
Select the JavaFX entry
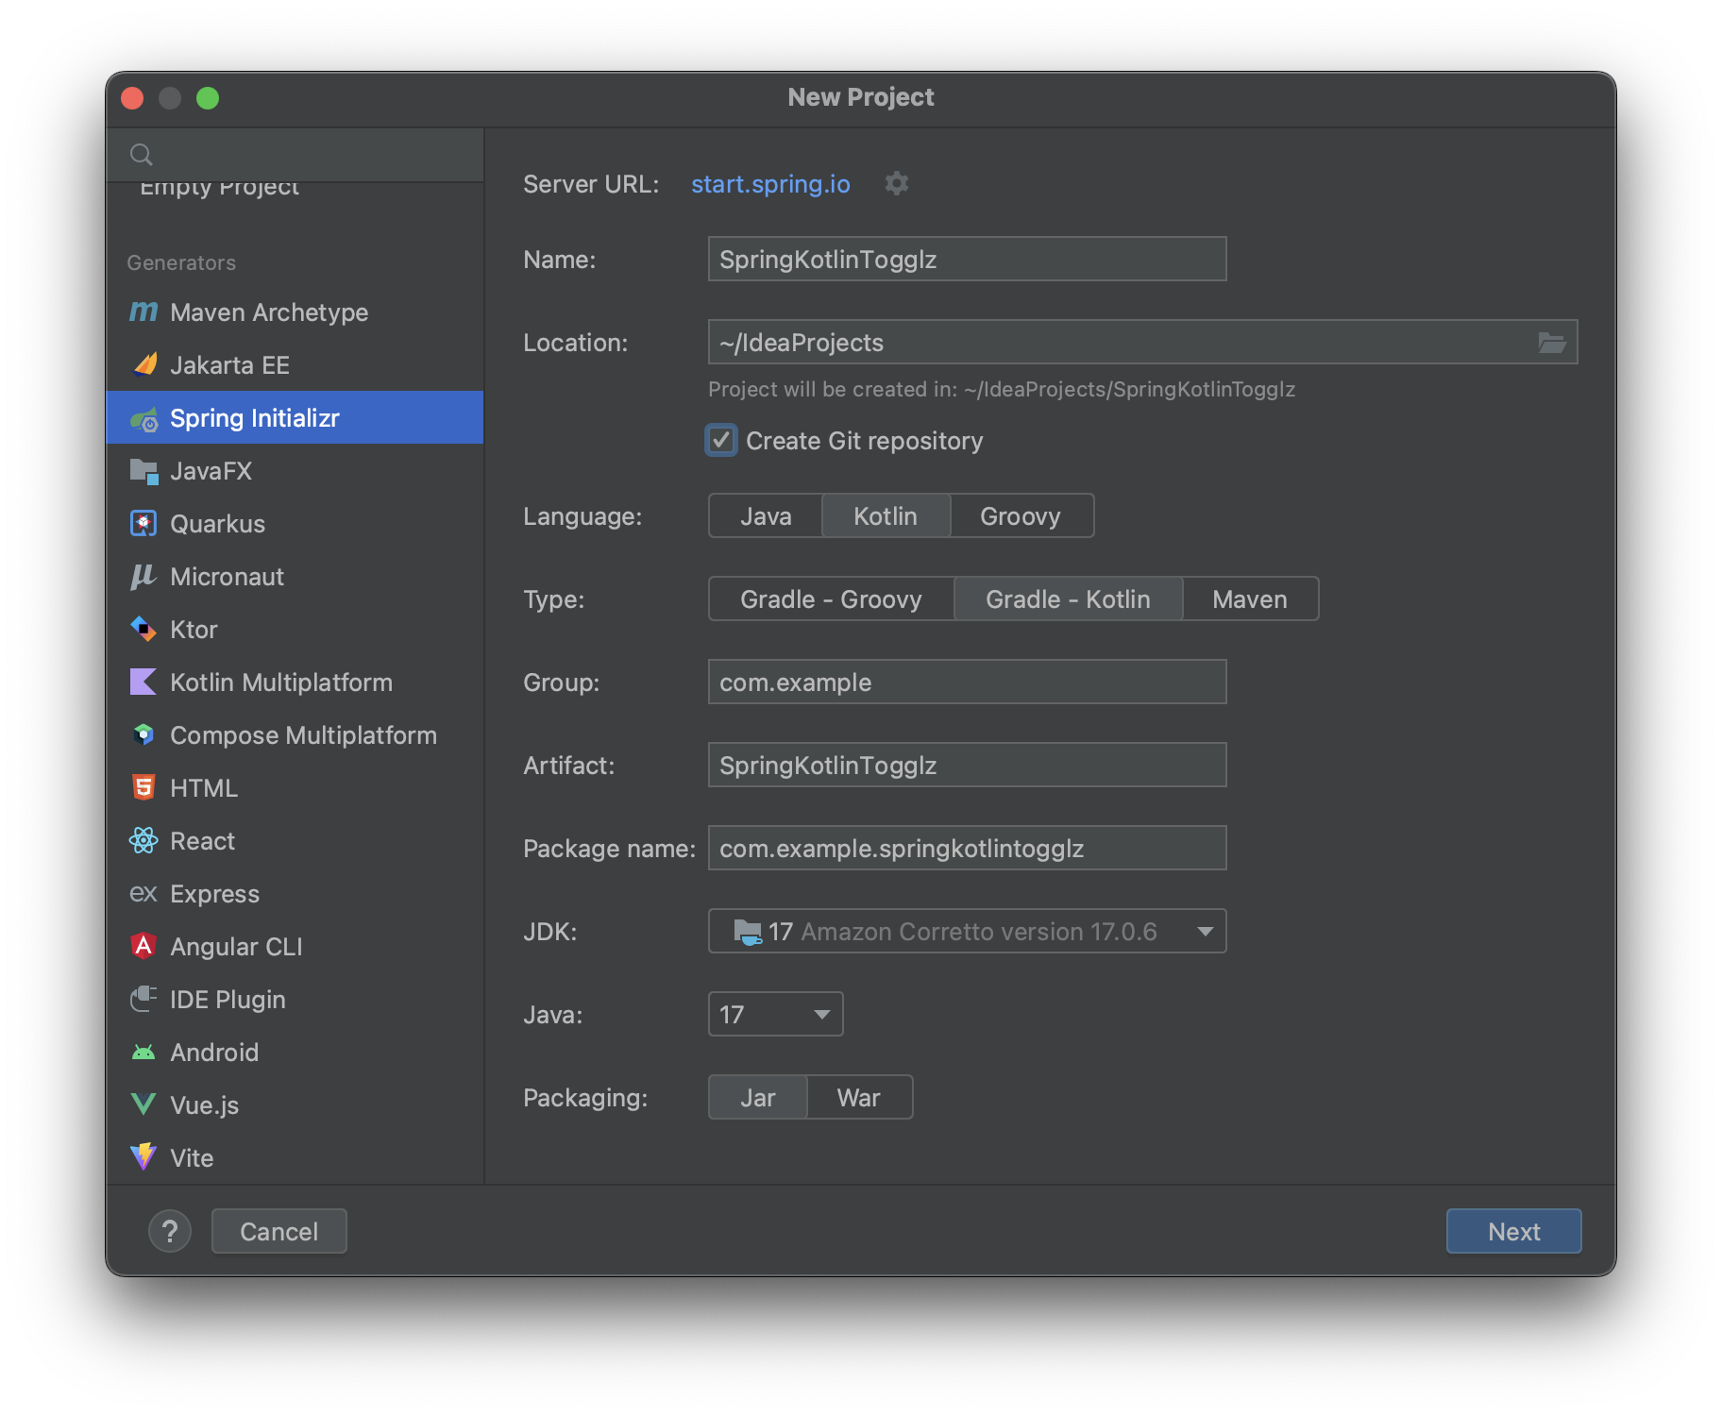295,470
